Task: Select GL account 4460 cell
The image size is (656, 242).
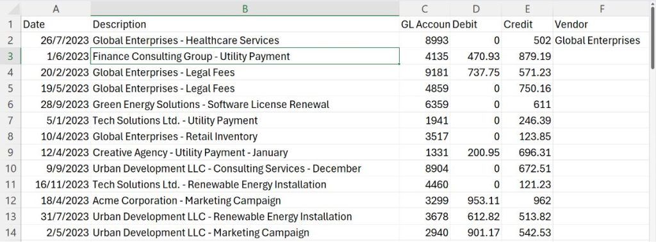Action: click(425, 185)
